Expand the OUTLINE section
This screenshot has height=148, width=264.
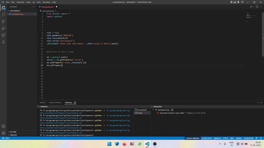13,132
